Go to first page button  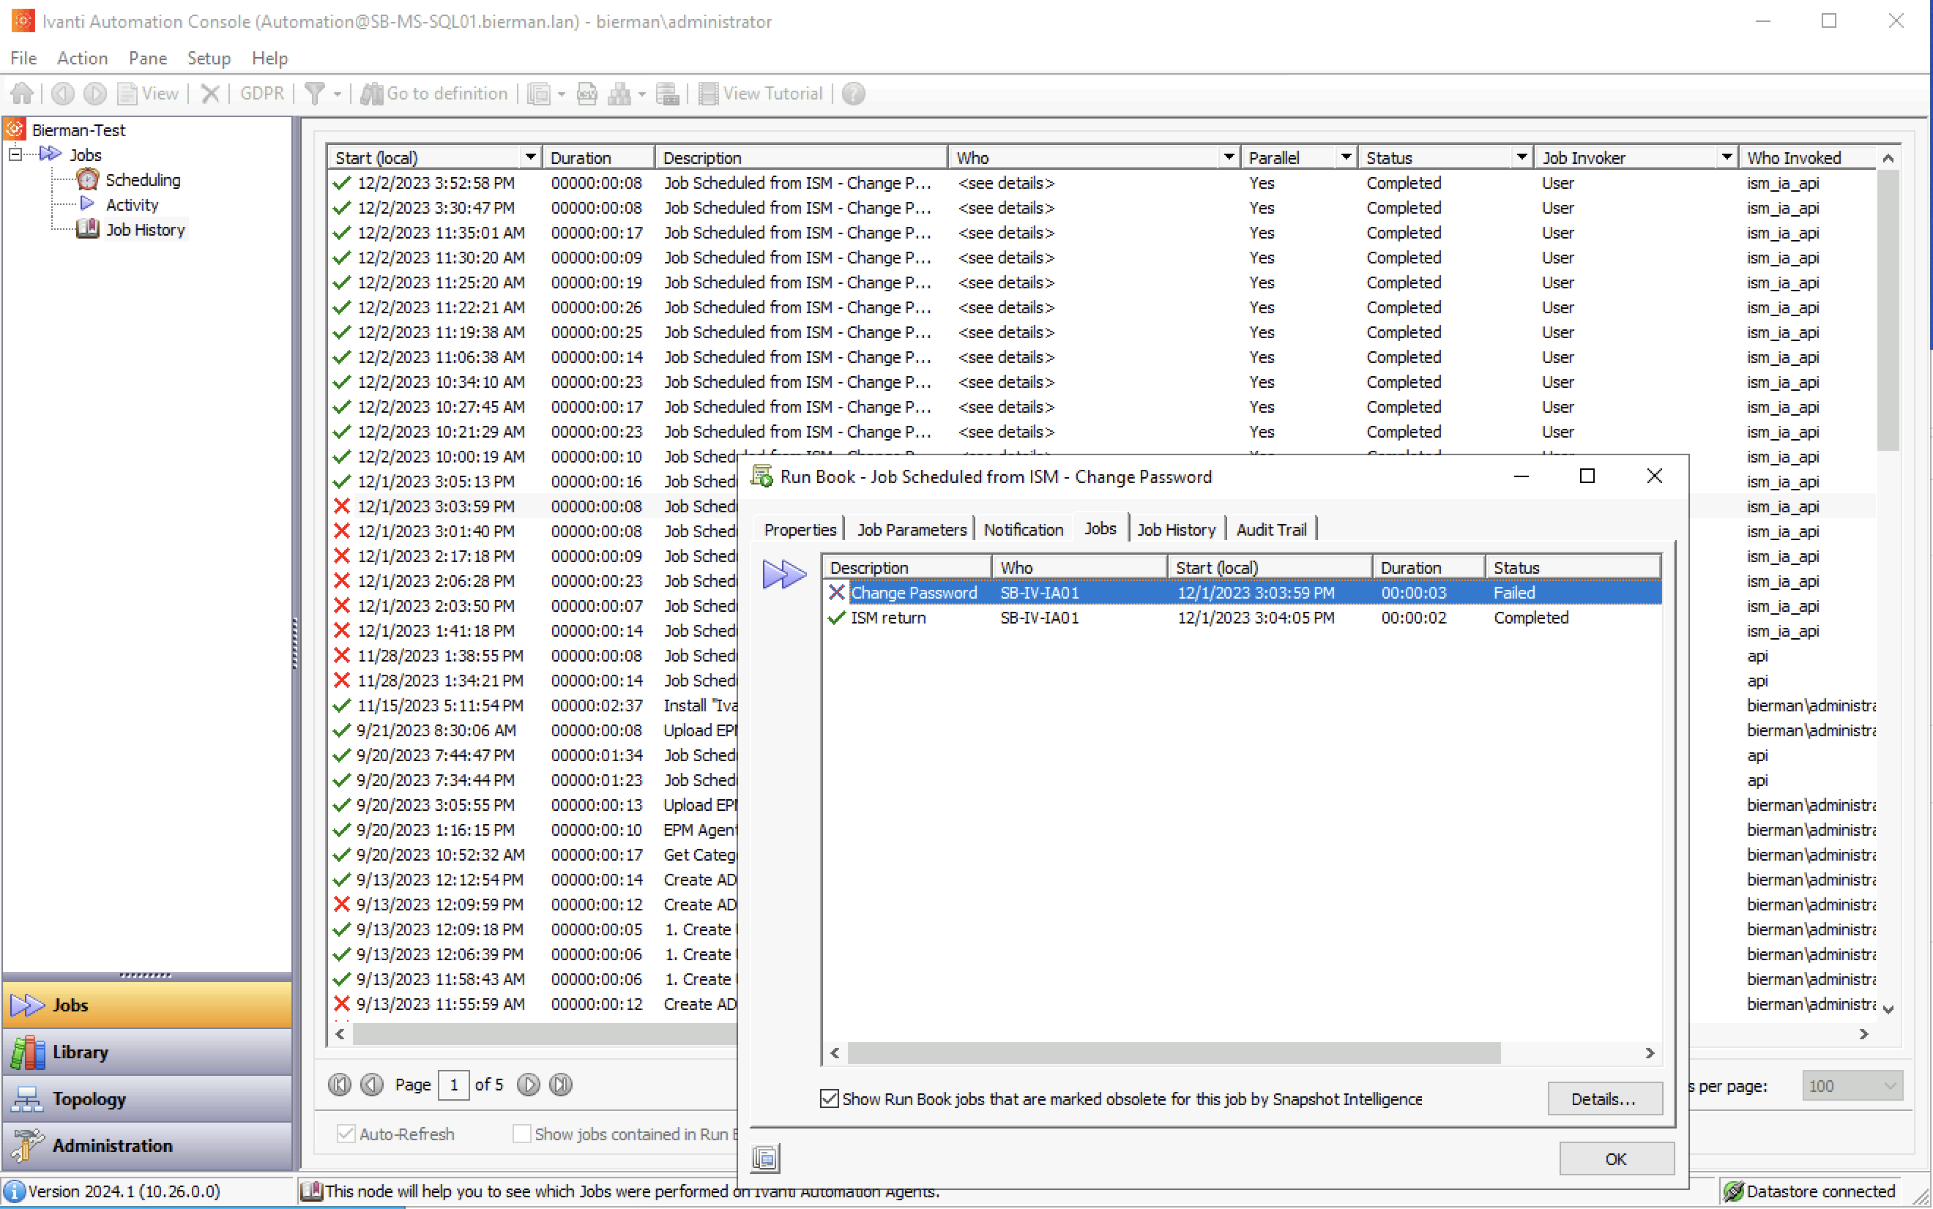pyautogui.click(x=340, y=1085)
